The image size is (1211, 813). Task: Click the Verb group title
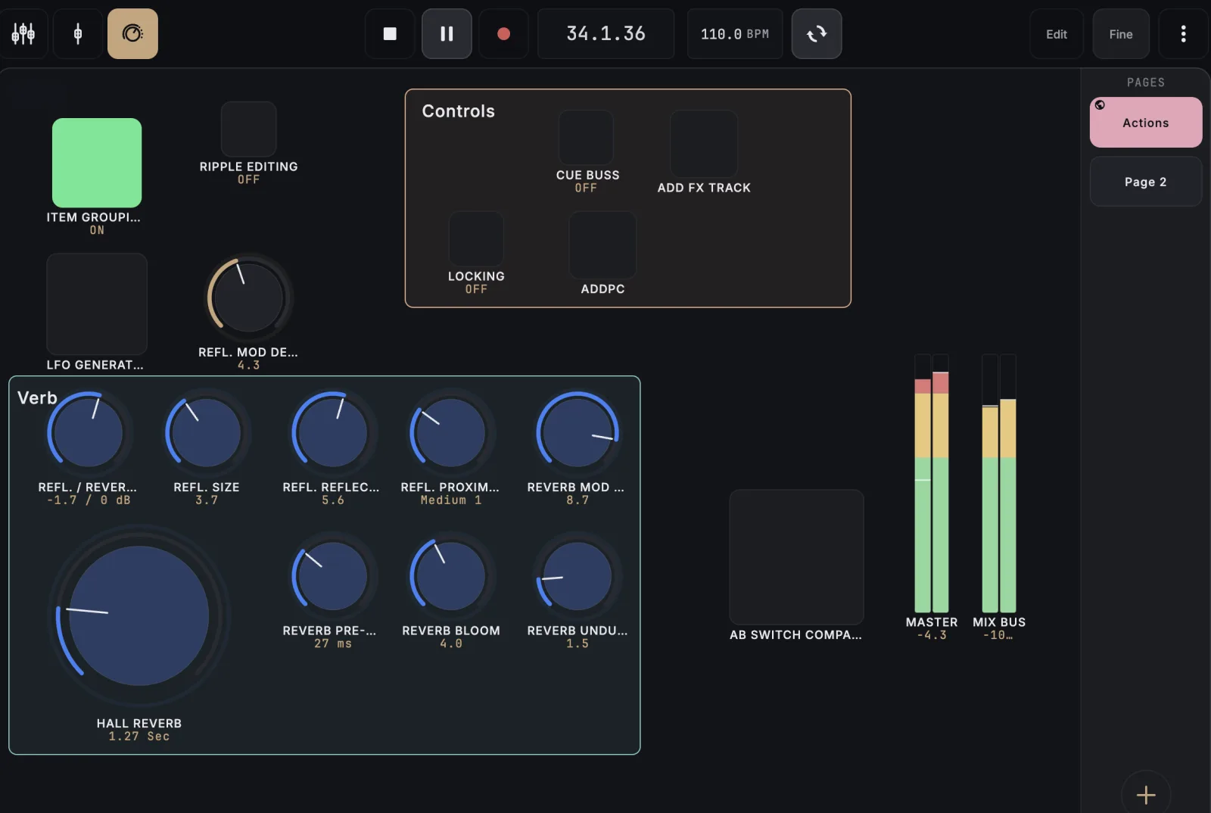tap(37, 398)
